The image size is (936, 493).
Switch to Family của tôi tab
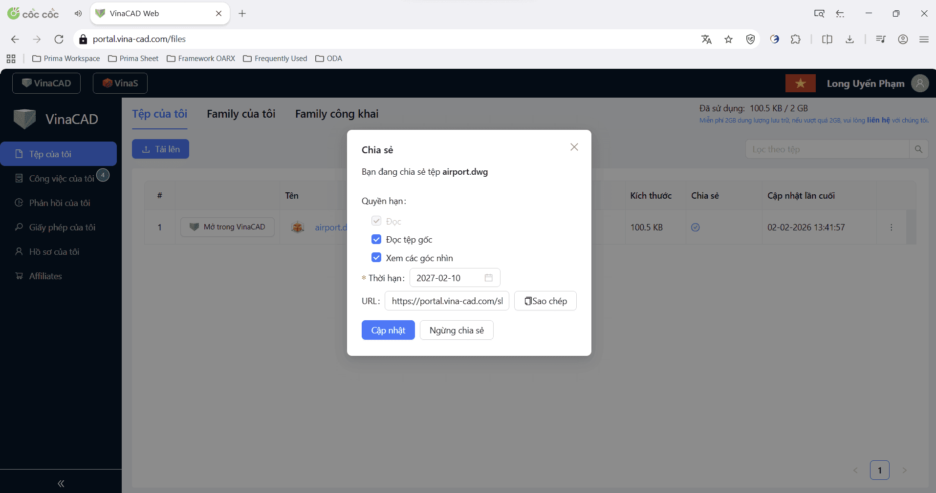click(x=241, y=114)
